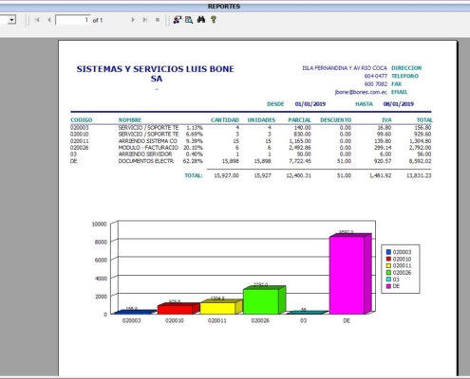The height and width of the screenshot is (379, 470).
Task: Stop loading the report
Action: click(x=158, y=20)
